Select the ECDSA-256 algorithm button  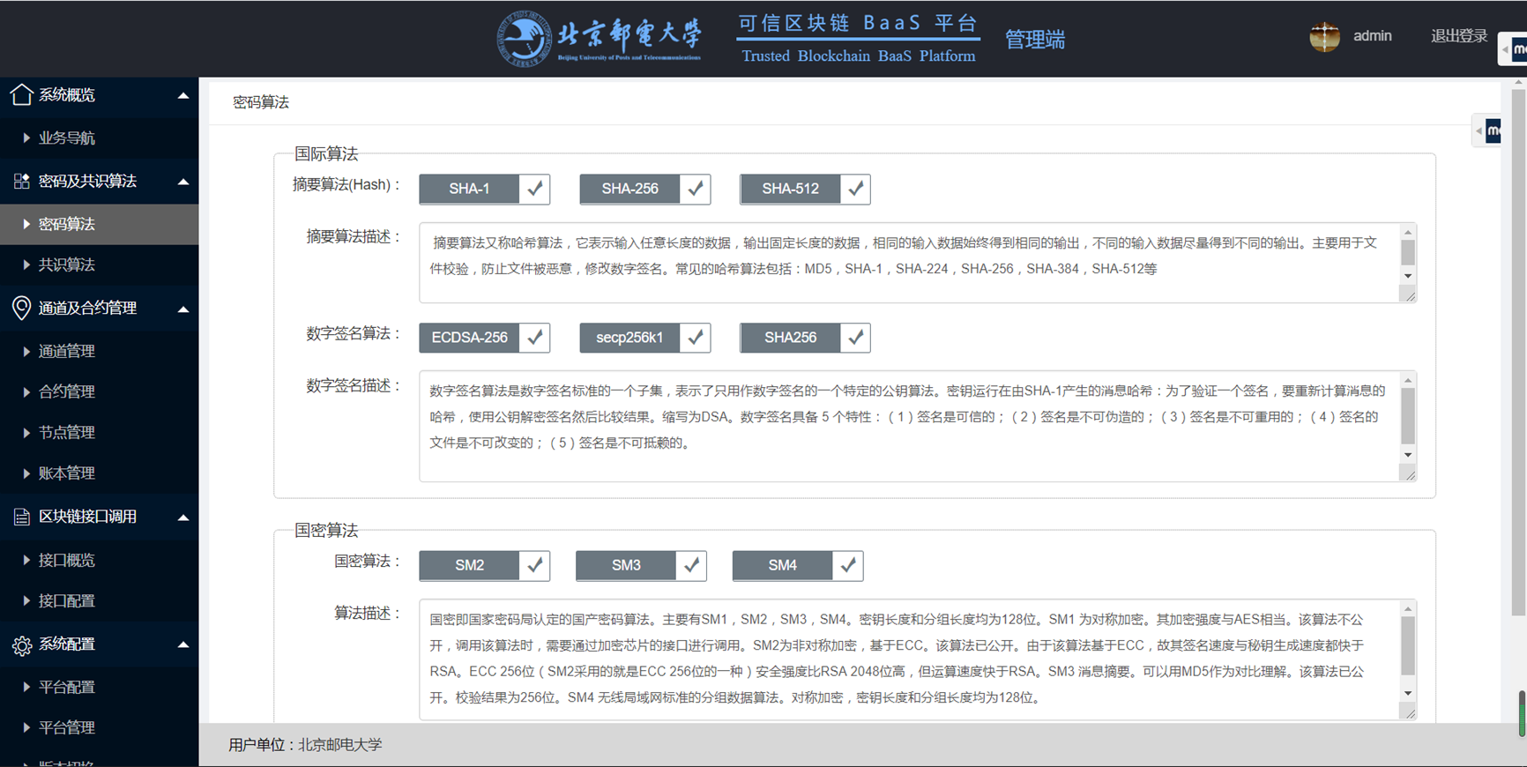[469, 338]
